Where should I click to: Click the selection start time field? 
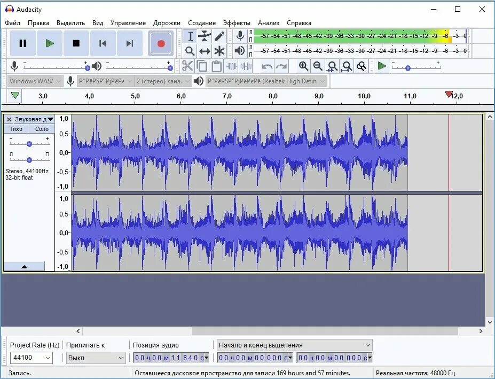255,358
